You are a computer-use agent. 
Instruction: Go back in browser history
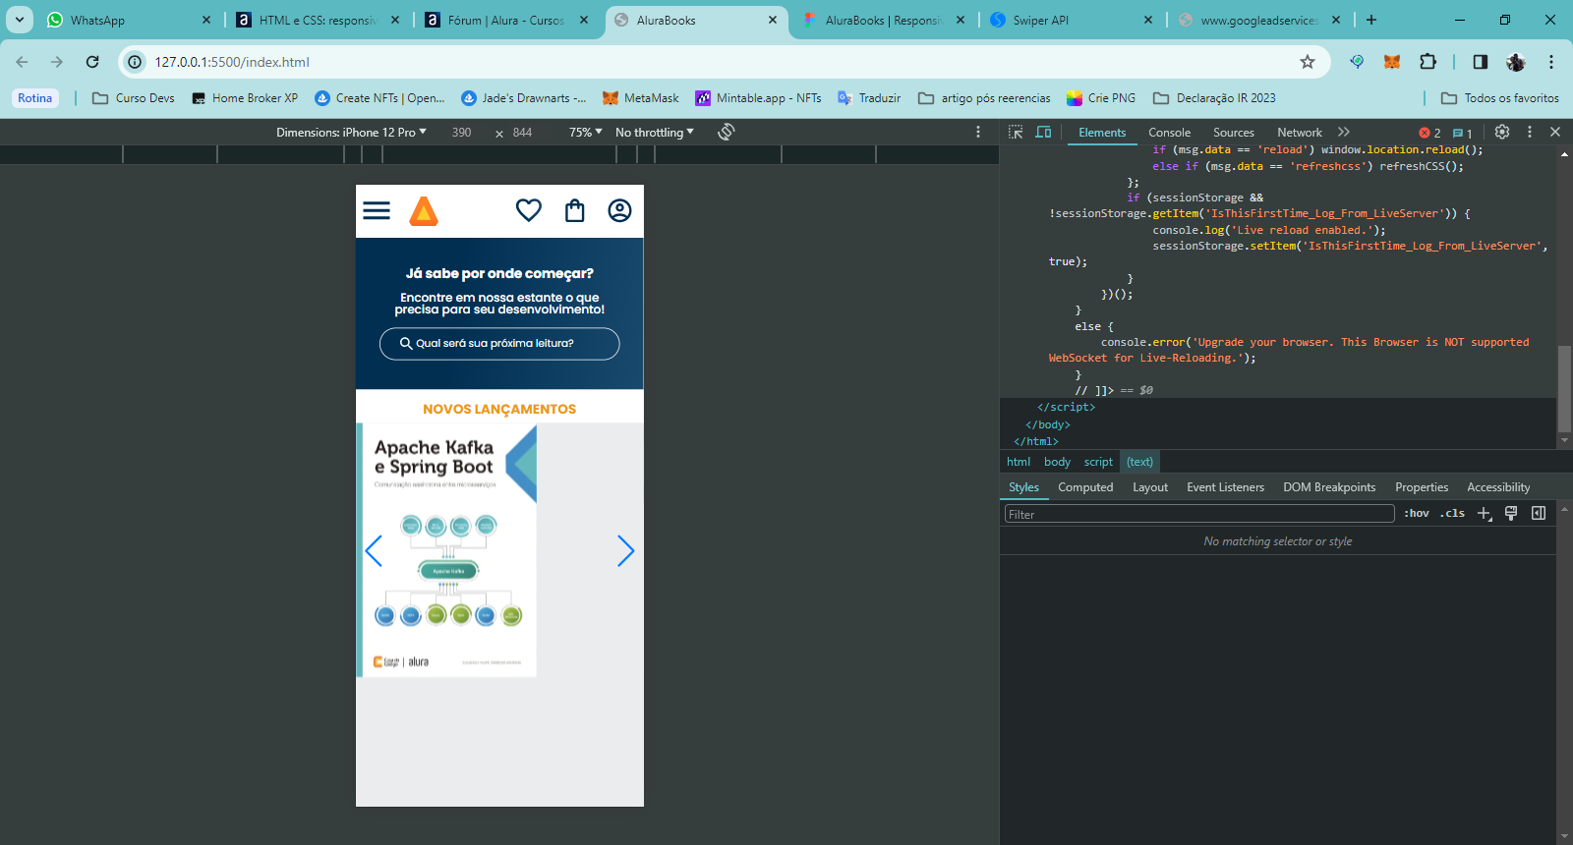(x=22, y=62)
